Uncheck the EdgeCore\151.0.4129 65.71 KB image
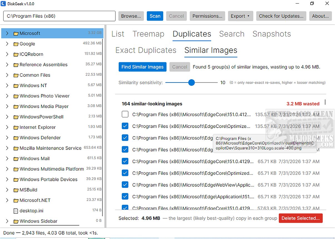Viewport: 335px width, 239px height. tap(125, 161)
